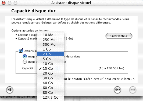Select the highlighted 2 Go option
The width and height of the screenshot is (143, 101).
(50, 54)
